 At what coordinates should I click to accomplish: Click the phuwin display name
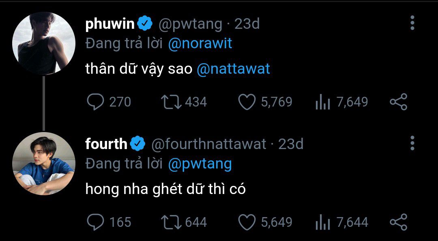110,24
